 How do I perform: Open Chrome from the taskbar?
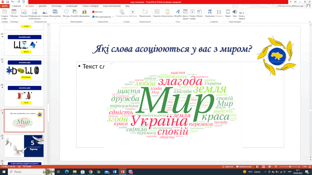click(x=91, y=172)
